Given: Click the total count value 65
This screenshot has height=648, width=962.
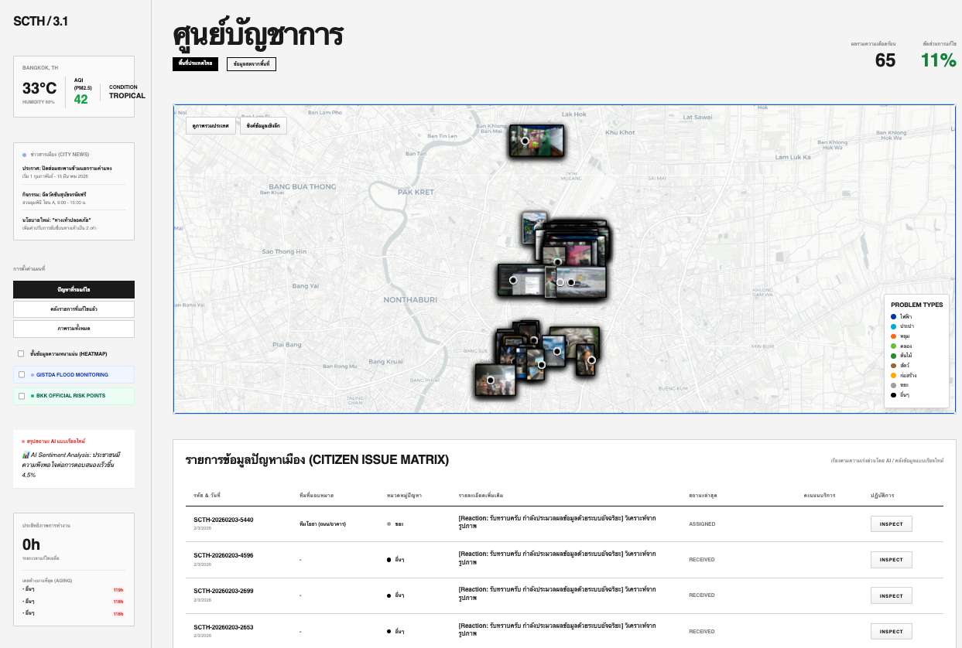Looking at the screenshot, I should click(885, 60).
